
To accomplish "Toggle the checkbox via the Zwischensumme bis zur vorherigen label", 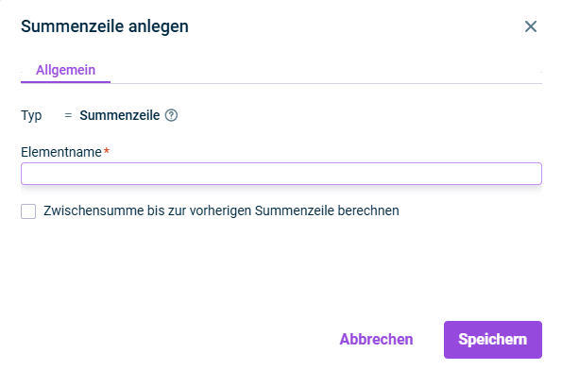I will coord(221,210).
